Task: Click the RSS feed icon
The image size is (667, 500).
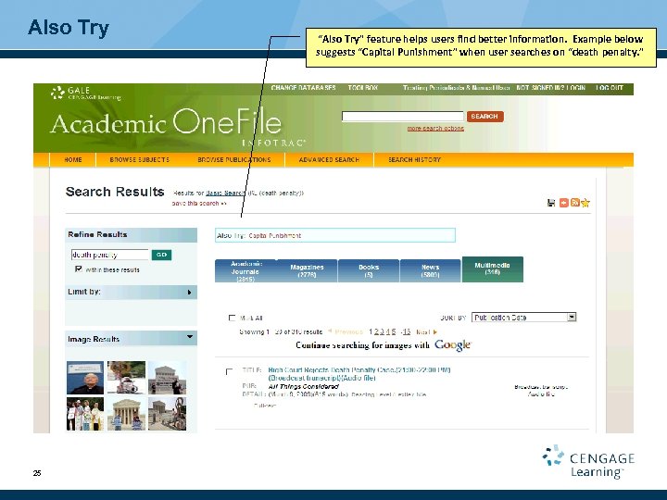Action: [574, 203]
